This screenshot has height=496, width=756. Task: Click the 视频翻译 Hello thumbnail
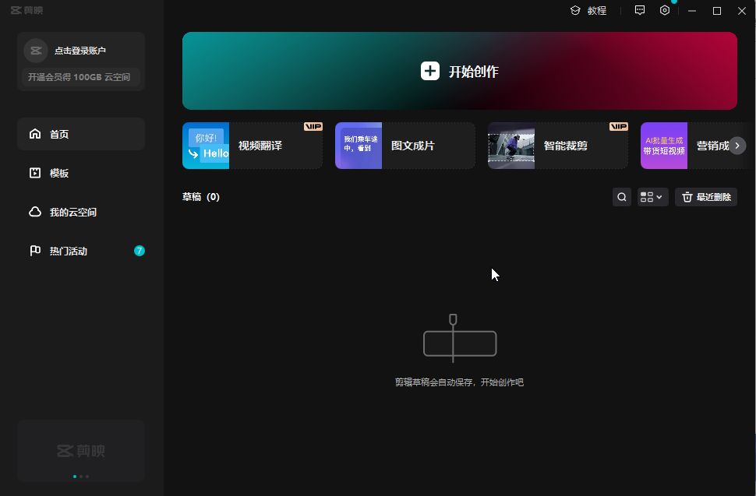coord(206,146)
